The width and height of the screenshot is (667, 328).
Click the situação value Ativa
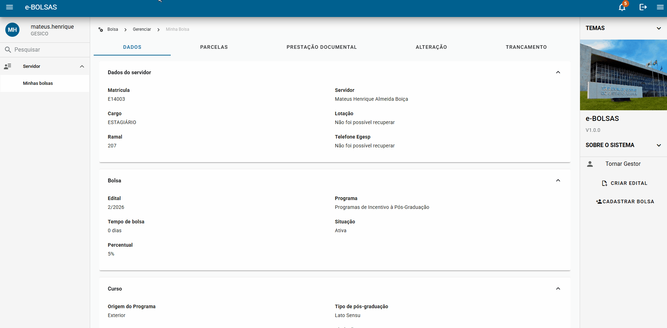(x=341, y=231)
